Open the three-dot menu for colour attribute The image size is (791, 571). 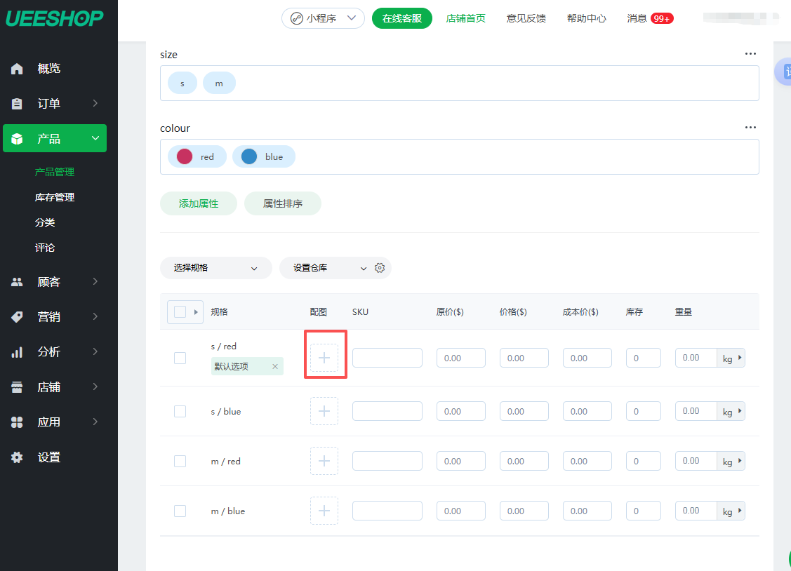tap(750, 128)
